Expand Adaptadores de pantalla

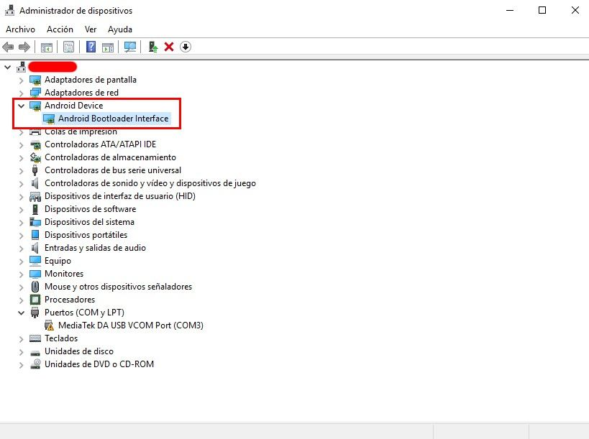tap(22, 80)
